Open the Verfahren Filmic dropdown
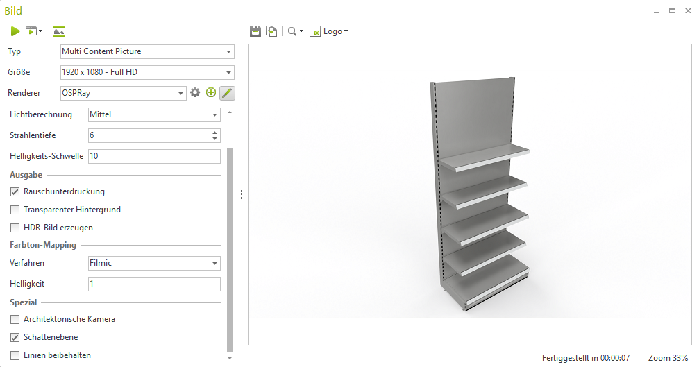 (x=154, y=264)
